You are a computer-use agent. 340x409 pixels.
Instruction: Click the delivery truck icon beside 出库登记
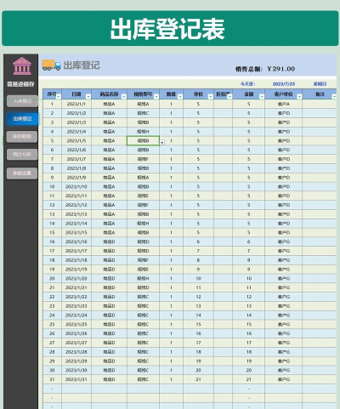click(x=51, y=65)
